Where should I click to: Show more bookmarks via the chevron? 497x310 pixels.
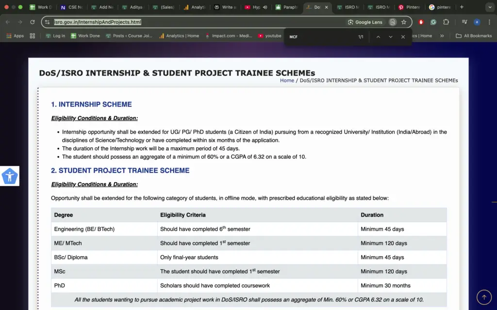tap(442, 36)
